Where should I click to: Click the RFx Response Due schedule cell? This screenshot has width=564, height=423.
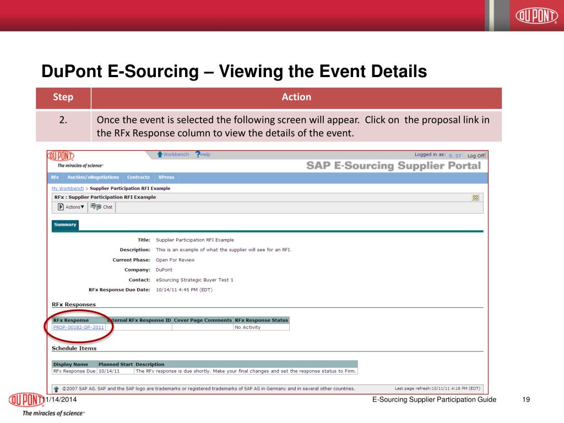[x=74, y=371]
